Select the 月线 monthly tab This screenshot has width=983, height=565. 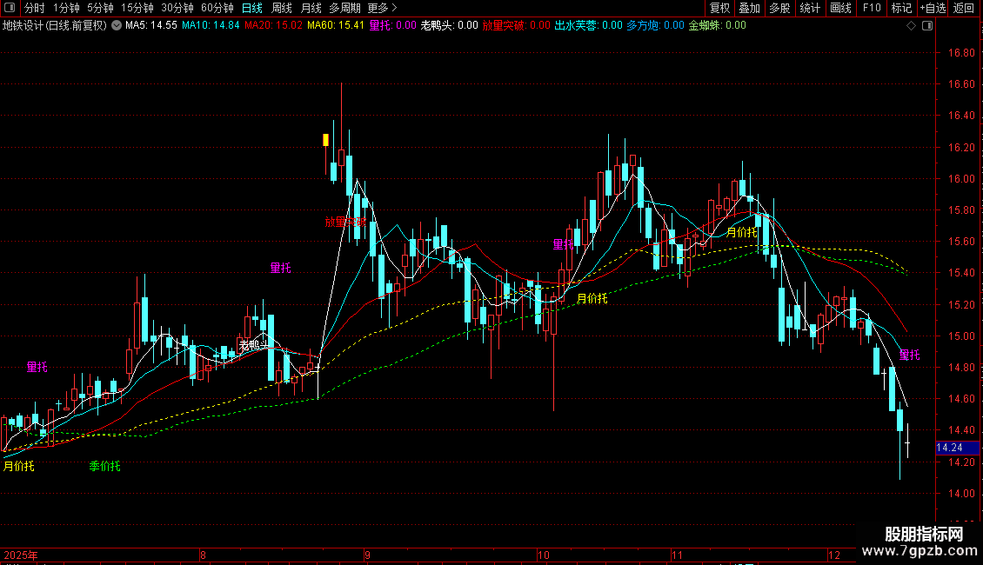[x=311, y=8]
